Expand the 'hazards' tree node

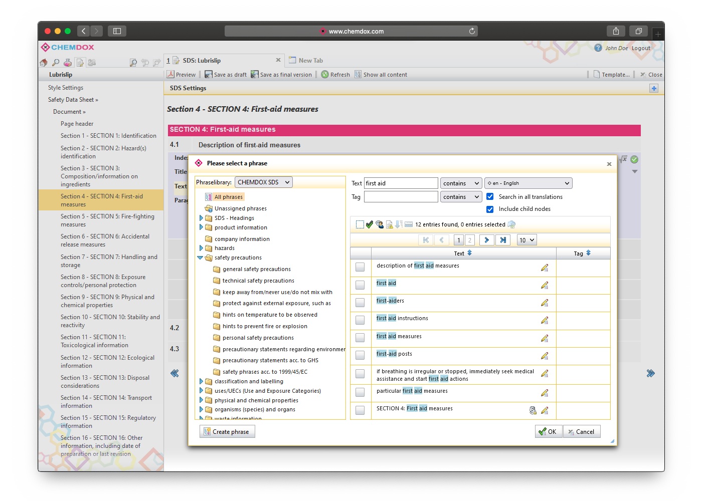point(202,248)
